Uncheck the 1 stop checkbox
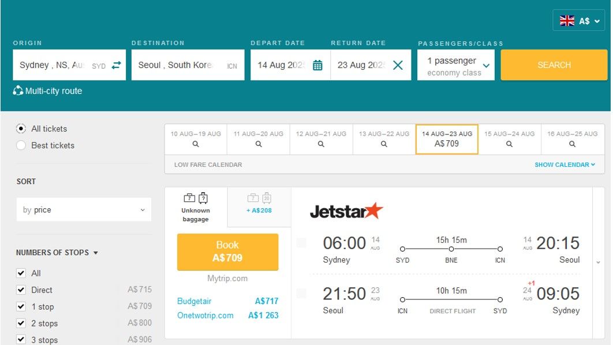 pyautogui.click(x=21, y=306)
